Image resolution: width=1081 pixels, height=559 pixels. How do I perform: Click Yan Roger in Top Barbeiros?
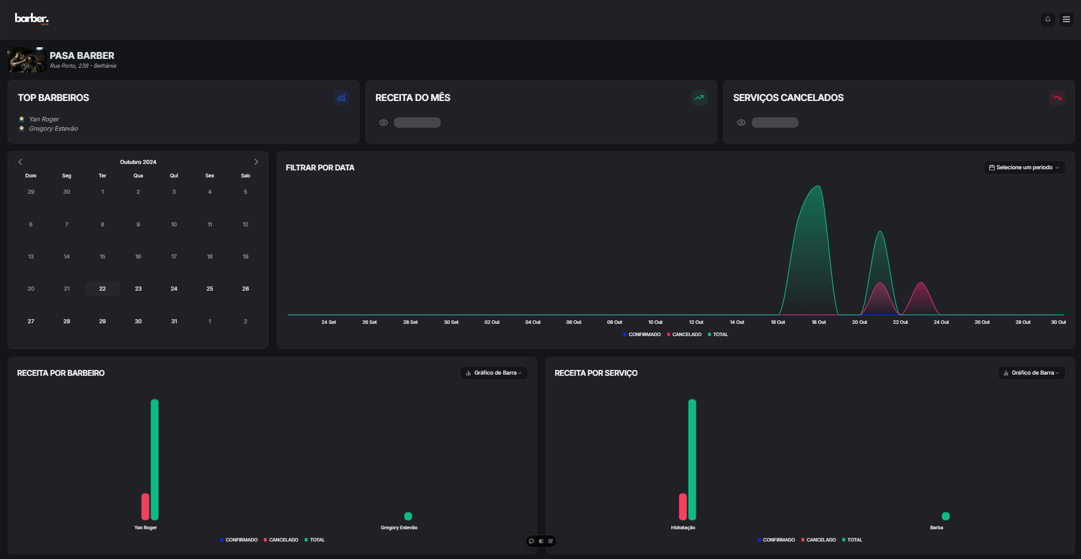click(x=44, y=119)
